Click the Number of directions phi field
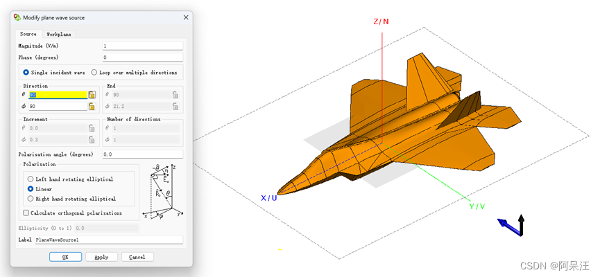 coord(146,139)
